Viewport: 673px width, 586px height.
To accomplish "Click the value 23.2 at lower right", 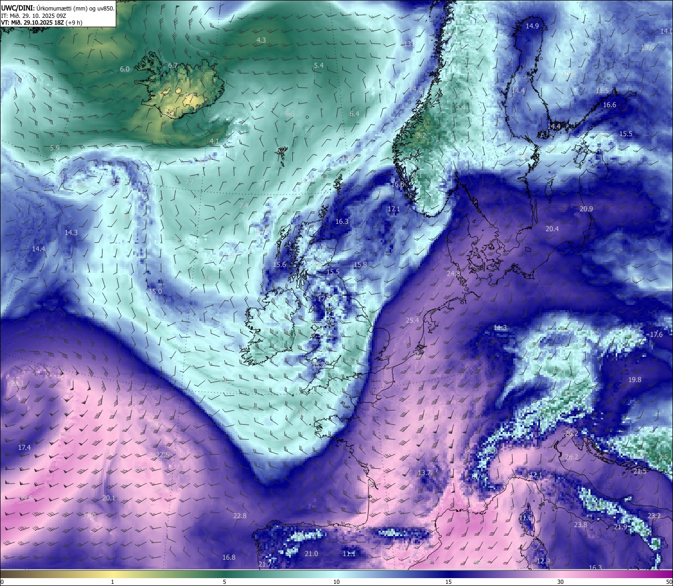I will [654, 516].
